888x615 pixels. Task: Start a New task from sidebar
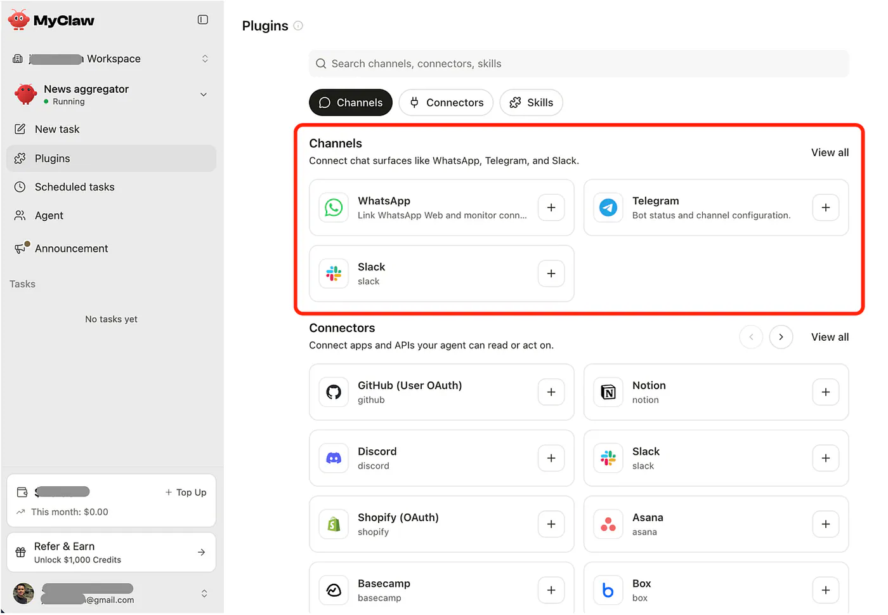point(112,129)
